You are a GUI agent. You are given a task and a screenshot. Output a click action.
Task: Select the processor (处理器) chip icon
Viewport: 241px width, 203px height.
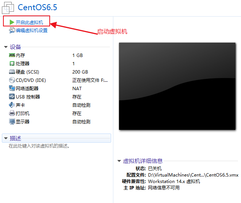[12, 63]
